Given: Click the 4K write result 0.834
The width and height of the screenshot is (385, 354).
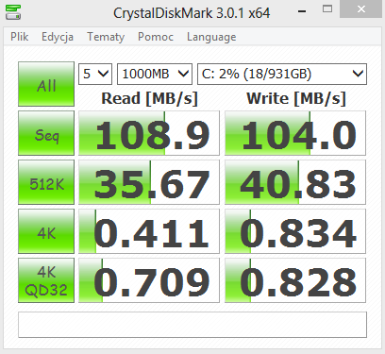Looking at the screenshot, I should pyautogui.click(x=295, y=231).
